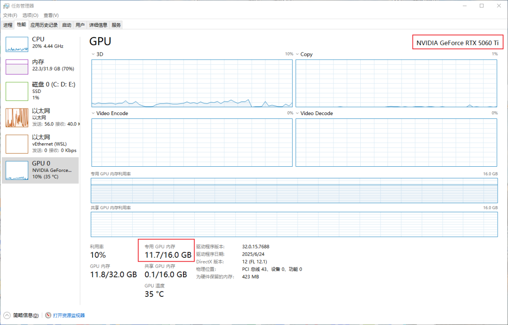Click the resource monitor icon near bottom
Image resolution: width=508 pixels, height=325 pixels.
coord(48,315)
